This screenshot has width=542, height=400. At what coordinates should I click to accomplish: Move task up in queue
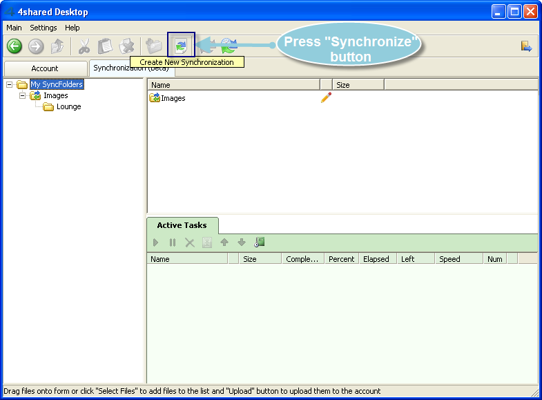tap(224, 242)
